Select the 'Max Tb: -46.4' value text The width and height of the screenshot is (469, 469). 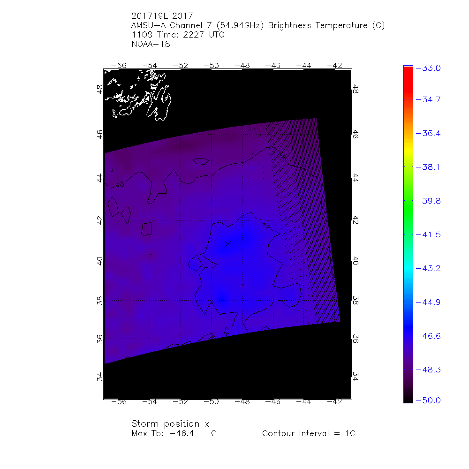click(163, 433)
